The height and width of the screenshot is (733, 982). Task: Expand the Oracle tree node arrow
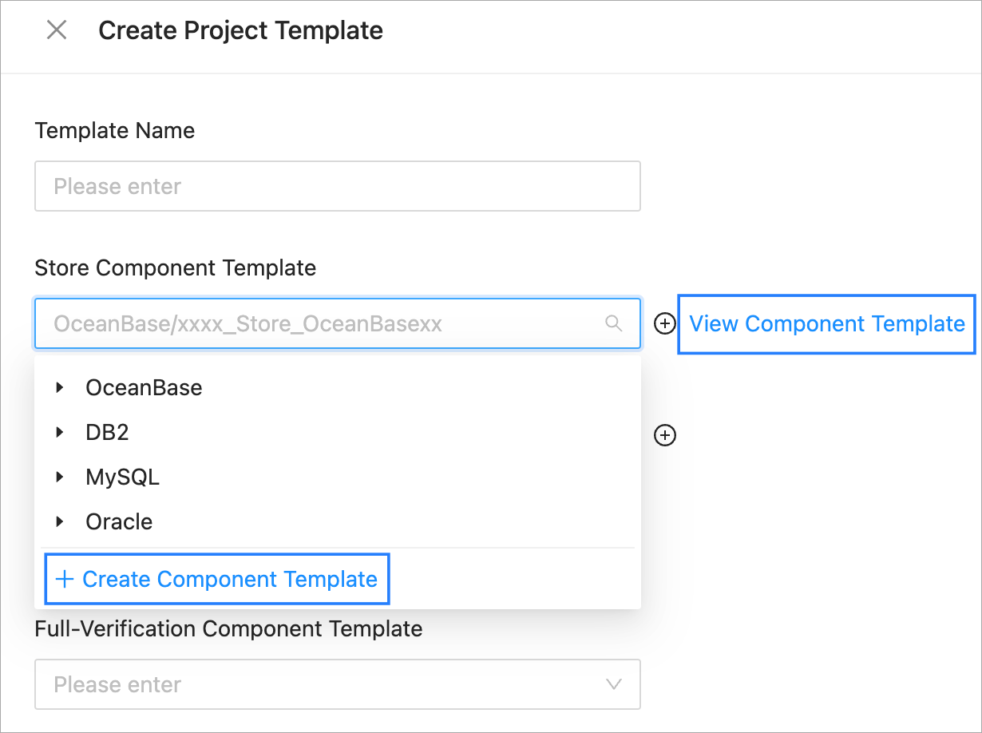pyautogui.click(x=60, y=522)
